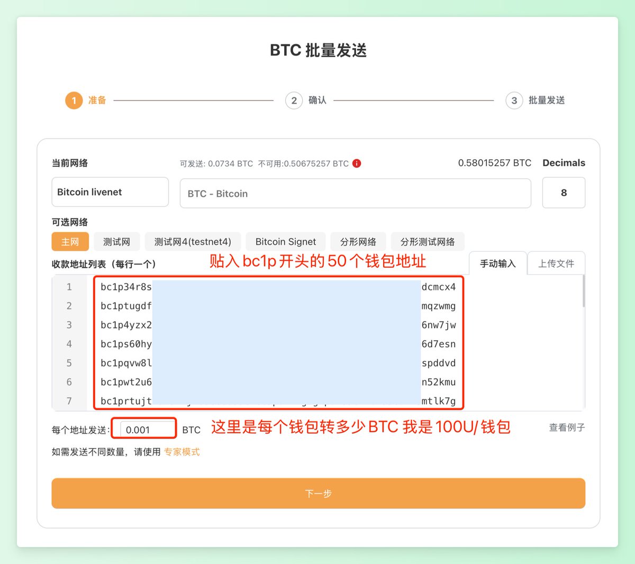
Task: Click address line starting bc1pwt2u6
Action: [278, 382]
